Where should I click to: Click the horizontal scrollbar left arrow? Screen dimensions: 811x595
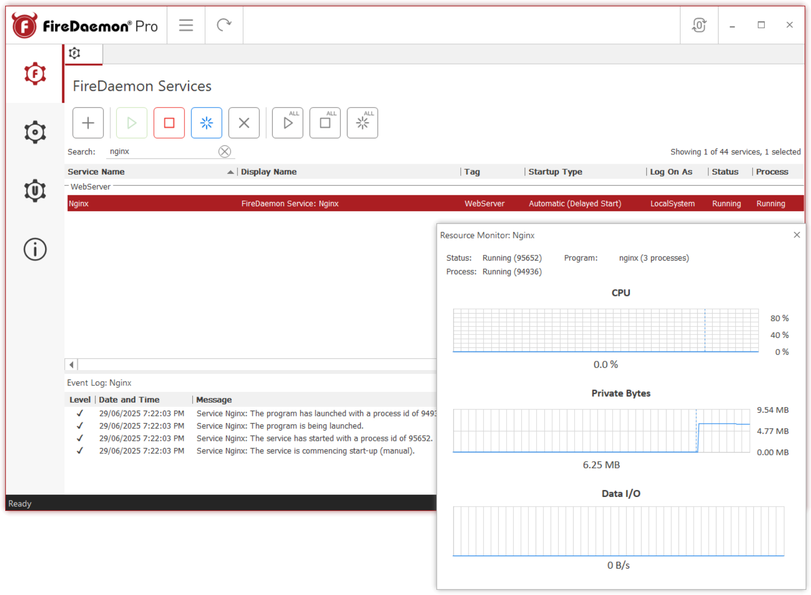pyautogui.click(x=71, y=364)
